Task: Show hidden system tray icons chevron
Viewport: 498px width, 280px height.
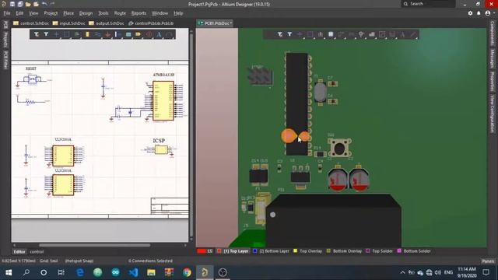Action: pyautogui.click(x=402, y=272)
